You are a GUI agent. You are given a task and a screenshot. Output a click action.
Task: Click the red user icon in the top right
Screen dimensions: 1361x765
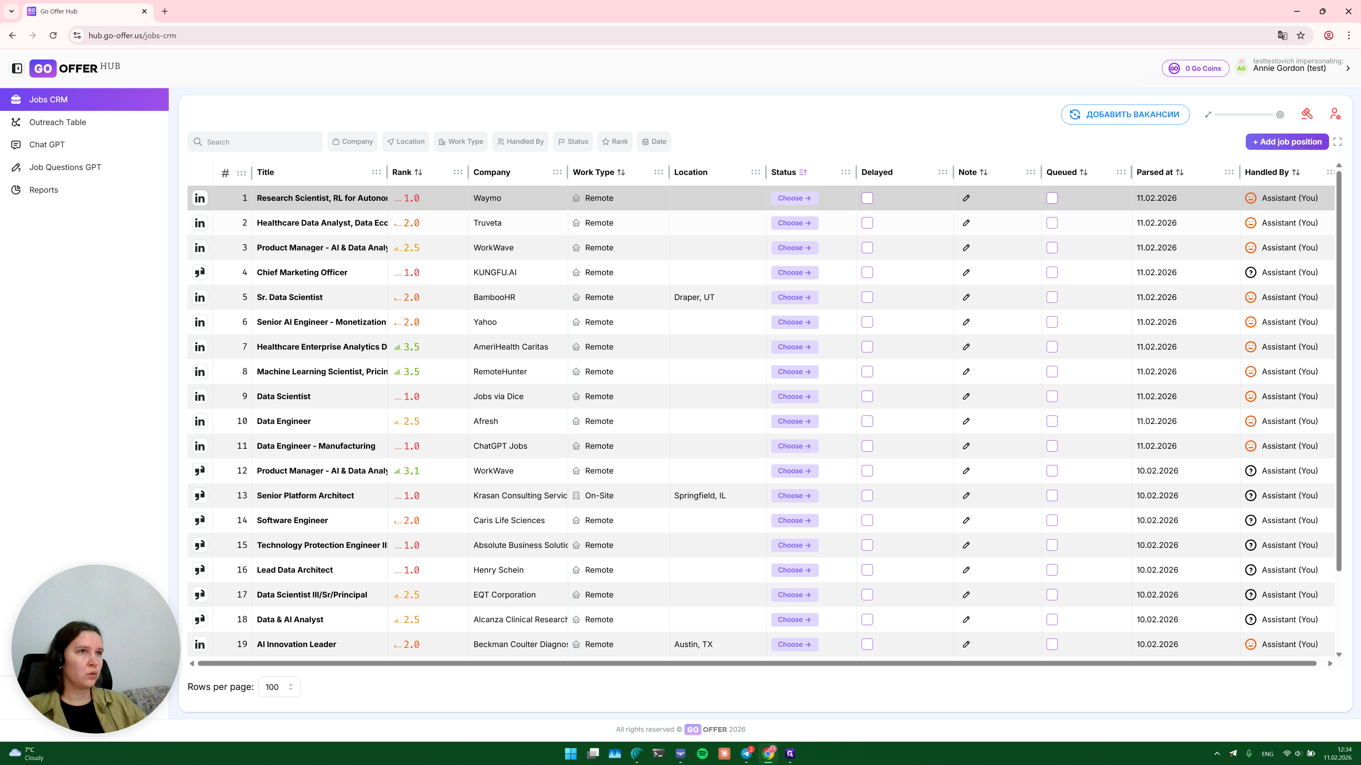coord(1334,114)
